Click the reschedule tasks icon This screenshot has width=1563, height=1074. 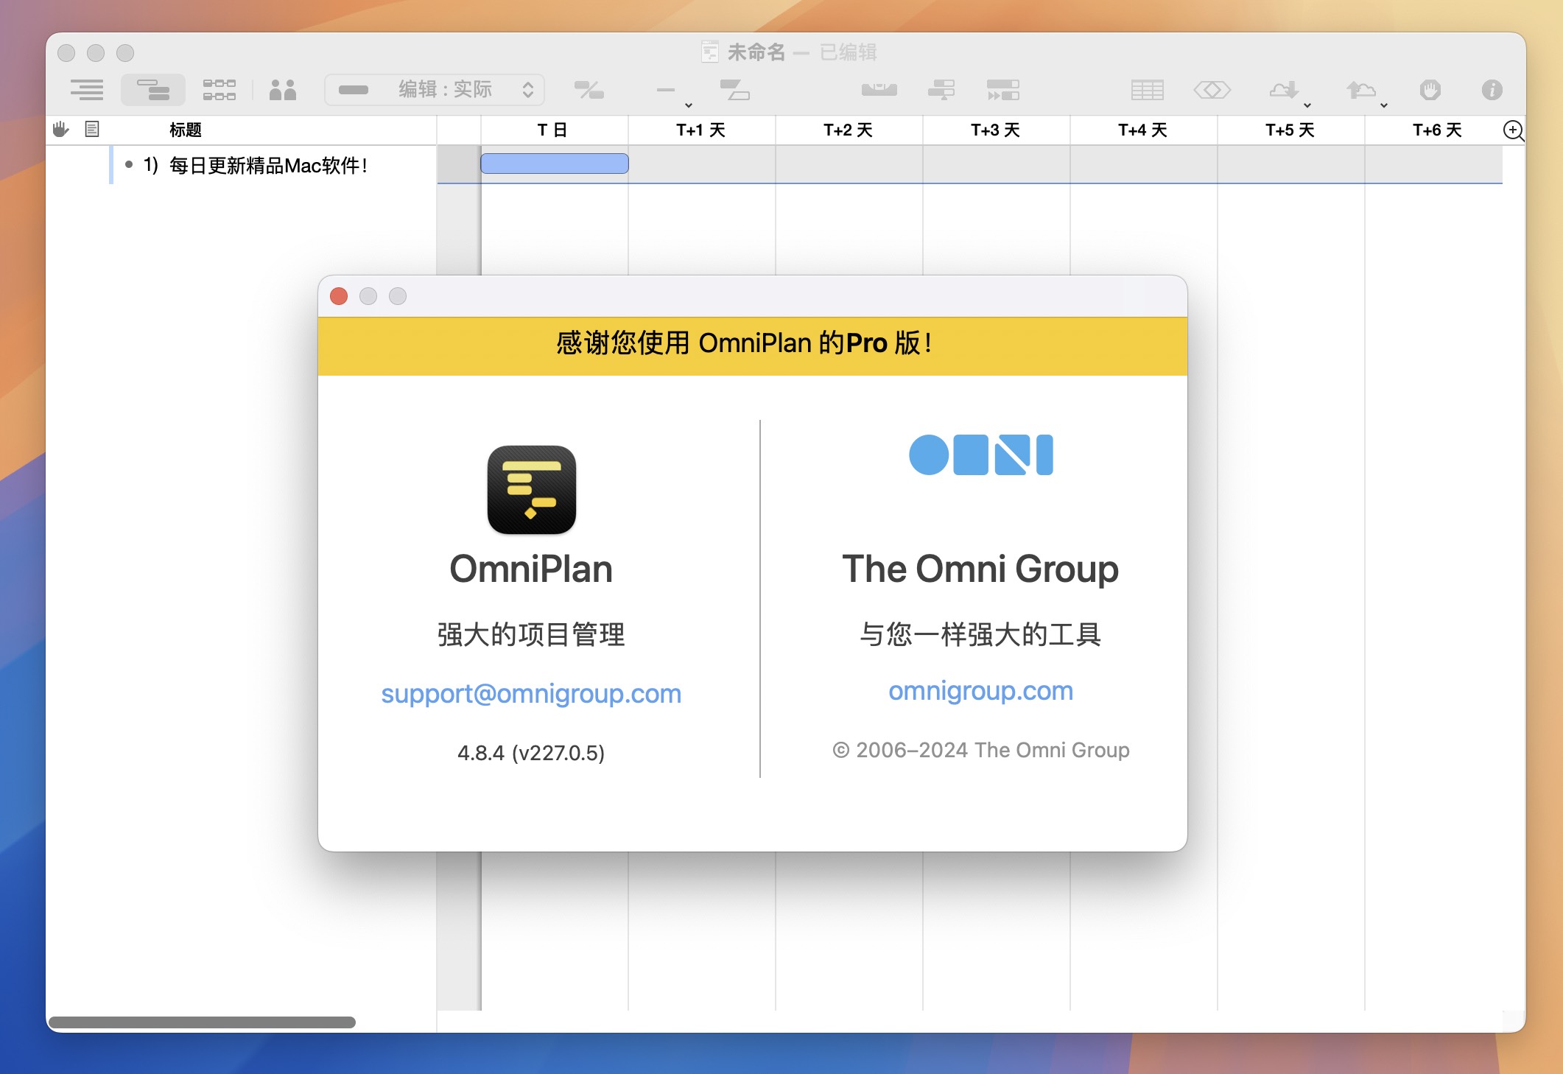pyautogui.click(x=941, y=90)
